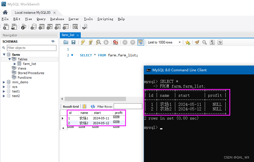Open the File menu
The image size is (254, 162).
pos(5,19)
